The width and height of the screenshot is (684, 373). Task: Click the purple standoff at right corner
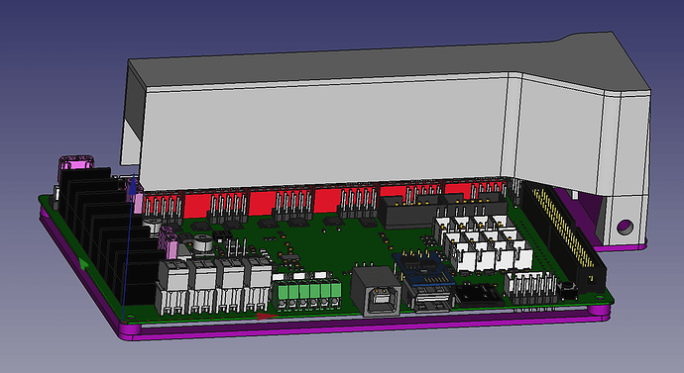(599, 313)
